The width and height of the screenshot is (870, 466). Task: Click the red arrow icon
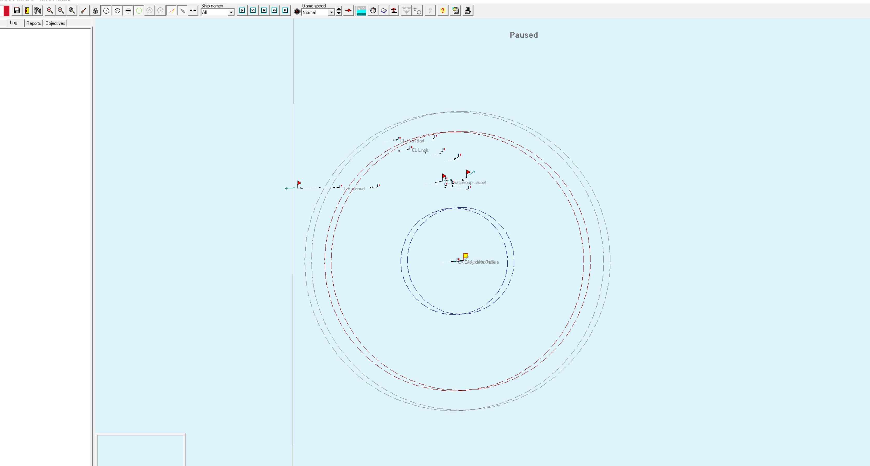[348, 11]
